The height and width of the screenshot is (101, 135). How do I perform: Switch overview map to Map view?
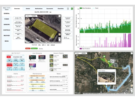[28, 16]
